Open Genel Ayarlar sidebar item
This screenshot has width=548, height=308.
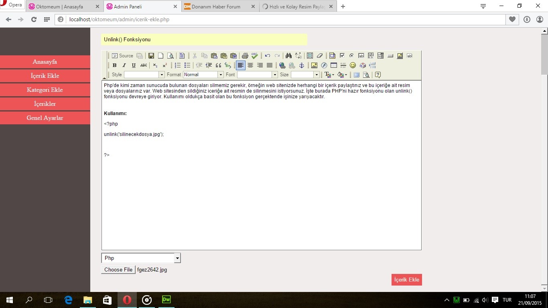coord(45,118)
